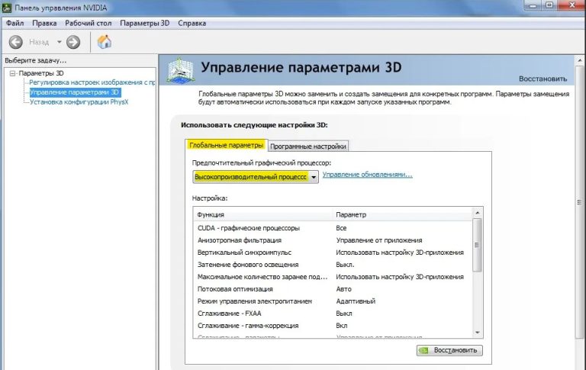Click Восстановить link in header
The height and width of the screenshot is (370, 586).
[543, 79]
